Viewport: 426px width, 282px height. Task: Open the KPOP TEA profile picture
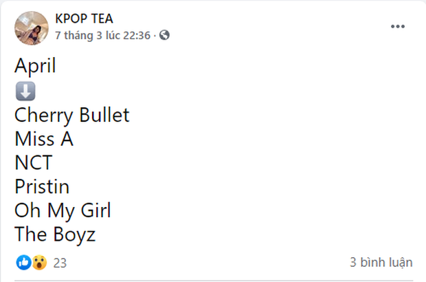click(x=31, y=28)
